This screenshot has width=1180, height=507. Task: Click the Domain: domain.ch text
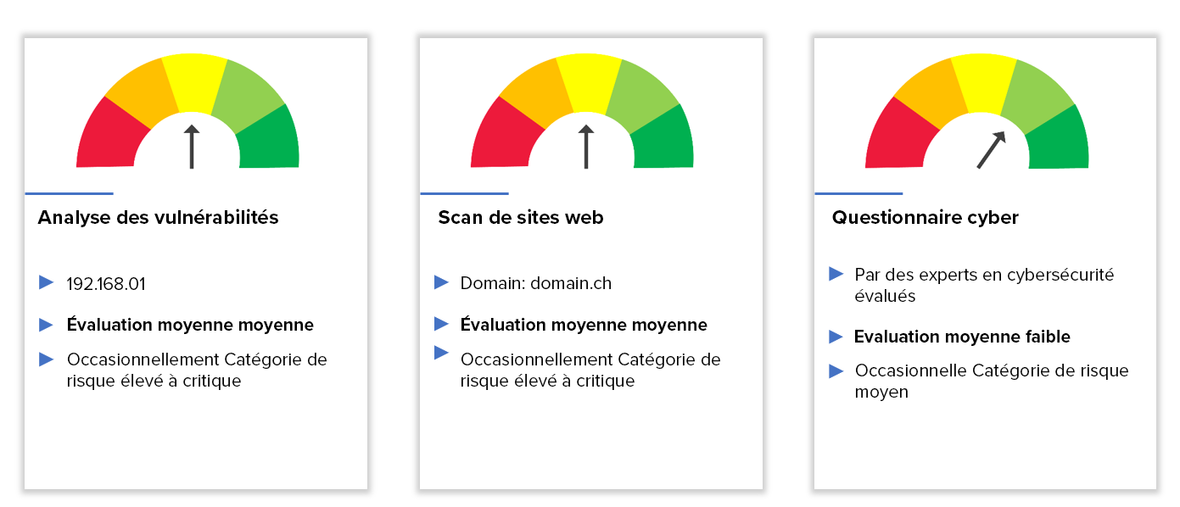(536, 283)
